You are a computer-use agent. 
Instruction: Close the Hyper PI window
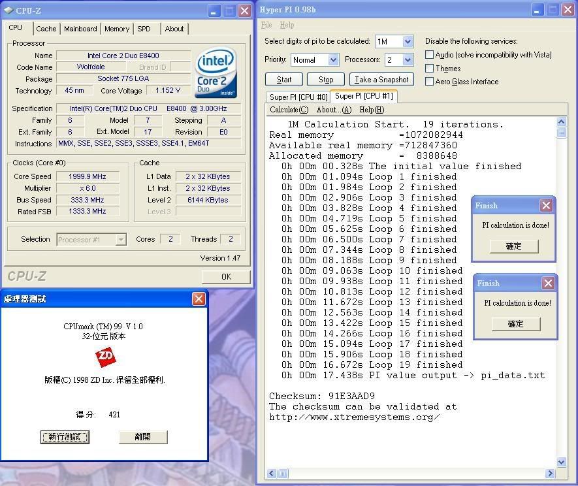(x=568, y=10)
